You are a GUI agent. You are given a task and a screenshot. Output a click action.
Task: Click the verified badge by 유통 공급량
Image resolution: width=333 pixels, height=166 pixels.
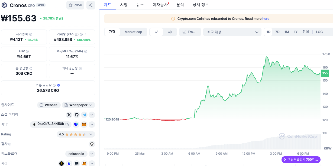tap(59, 85)
